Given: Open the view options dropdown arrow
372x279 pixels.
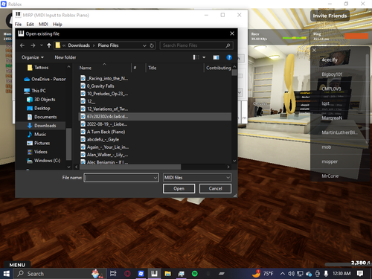Looking at the screenshot, I should point(204,57).
